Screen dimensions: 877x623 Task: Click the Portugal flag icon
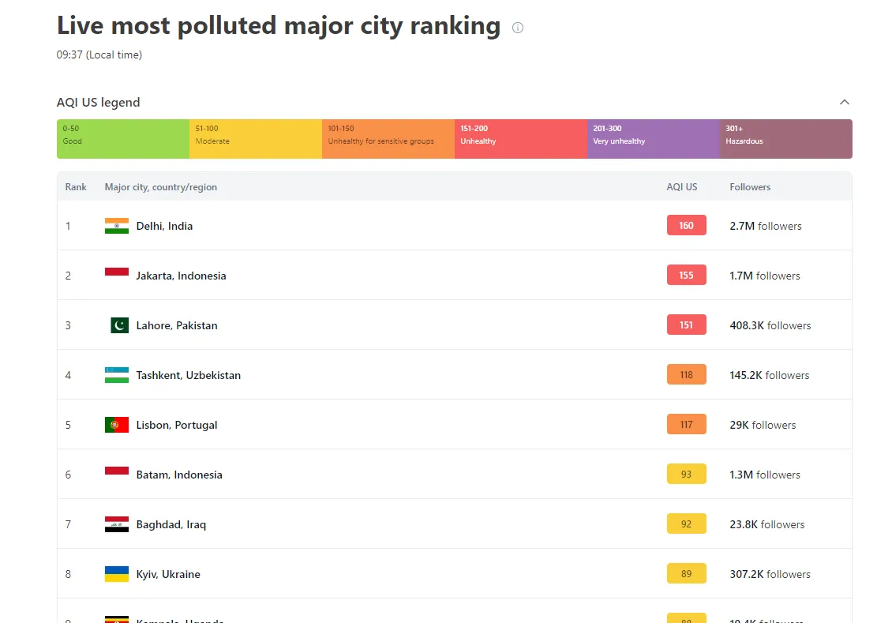pos(117,425)
